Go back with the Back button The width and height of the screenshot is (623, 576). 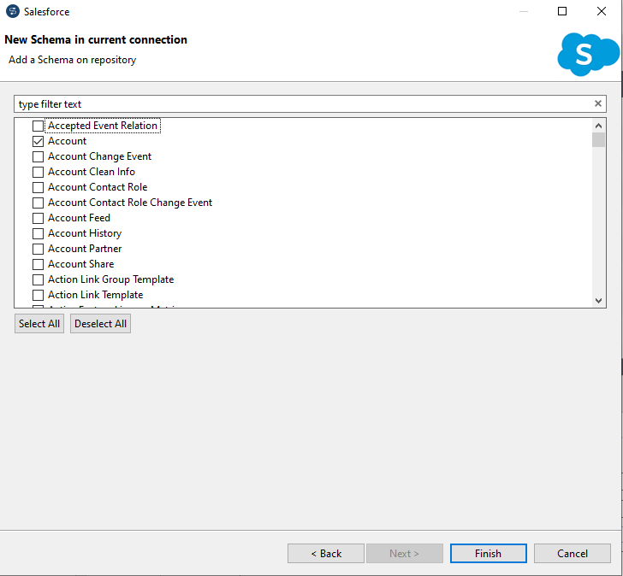point(326,554)
